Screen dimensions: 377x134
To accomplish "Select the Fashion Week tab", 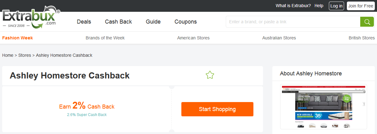I will coord(17,38).
